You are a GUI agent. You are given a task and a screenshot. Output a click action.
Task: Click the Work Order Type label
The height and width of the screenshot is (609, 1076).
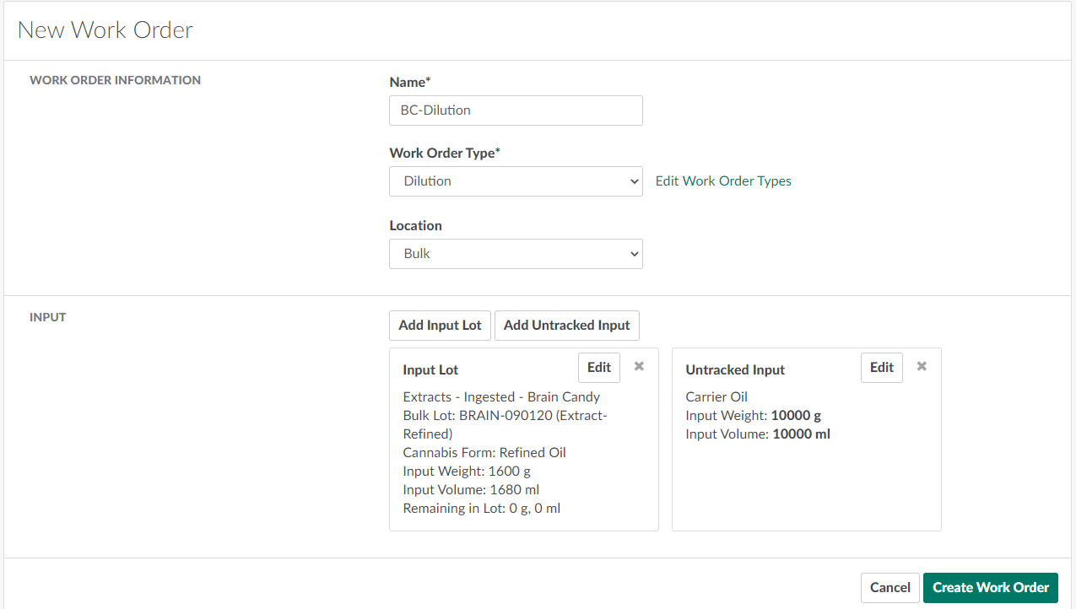444,154
